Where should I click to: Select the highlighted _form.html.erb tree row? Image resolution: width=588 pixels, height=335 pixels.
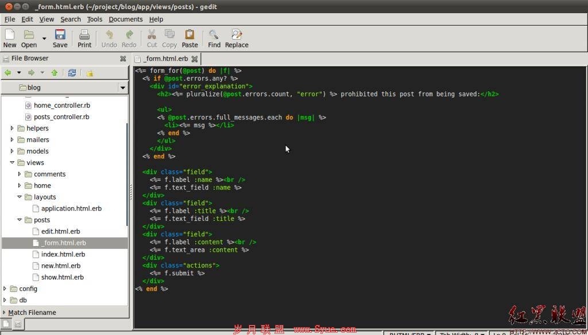click(64, 243)
